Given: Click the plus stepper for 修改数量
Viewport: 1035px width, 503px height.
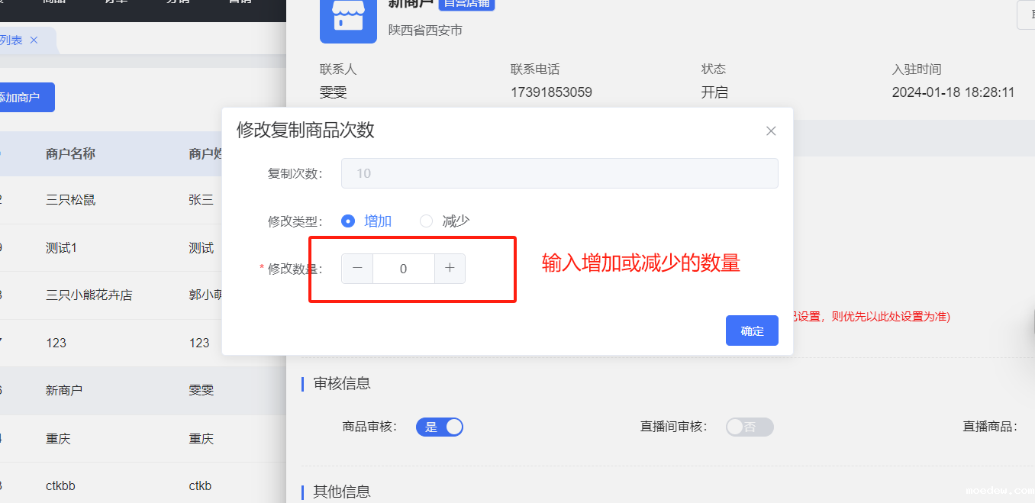Looking at the screenshot, I should pos(450,268).
